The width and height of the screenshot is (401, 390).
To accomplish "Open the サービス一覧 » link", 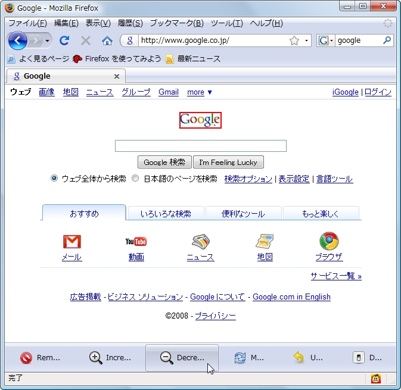I will [336, 276].
